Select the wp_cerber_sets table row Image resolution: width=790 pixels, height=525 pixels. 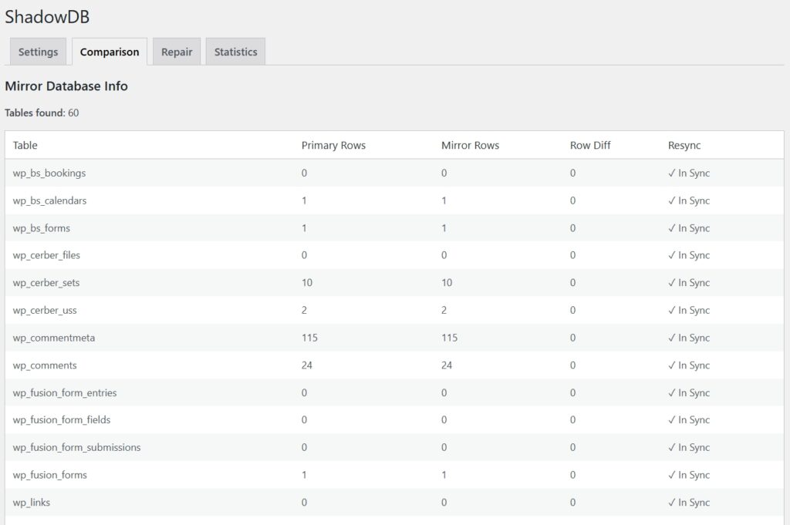46,283
